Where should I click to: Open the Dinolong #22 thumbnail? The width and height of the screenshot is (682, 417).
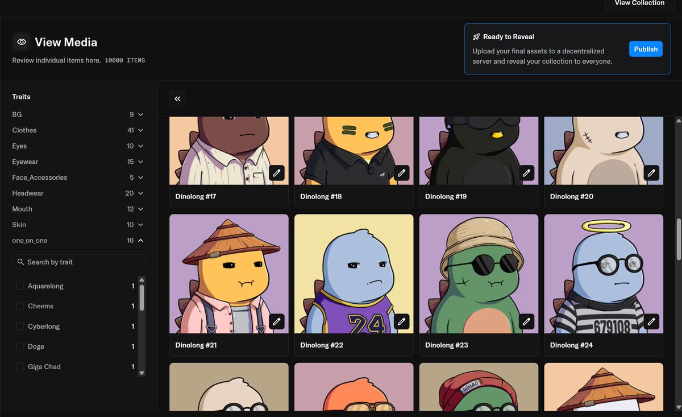[x=354, y=274]
